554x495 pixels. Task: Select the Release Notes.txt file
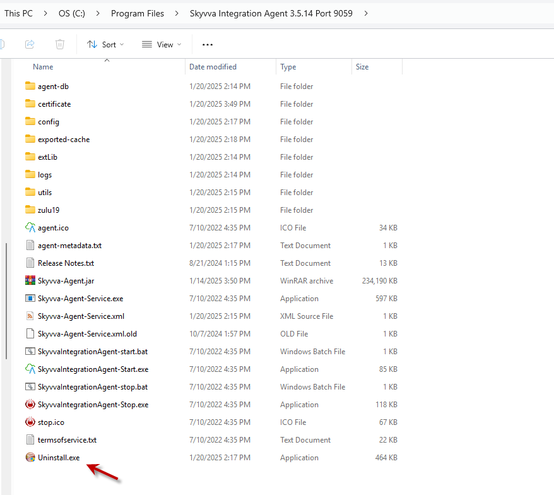pos(66,263)
